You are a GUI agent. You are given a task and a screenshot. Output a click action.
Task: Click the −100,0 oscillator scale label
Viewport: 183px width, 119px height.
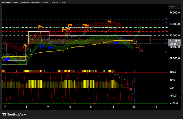pyautogui.click(x=173, y=103)
